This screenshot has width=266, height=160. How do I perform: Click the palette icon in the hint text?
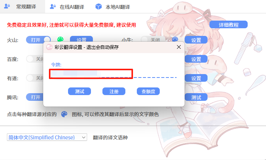tap(64, 114)
